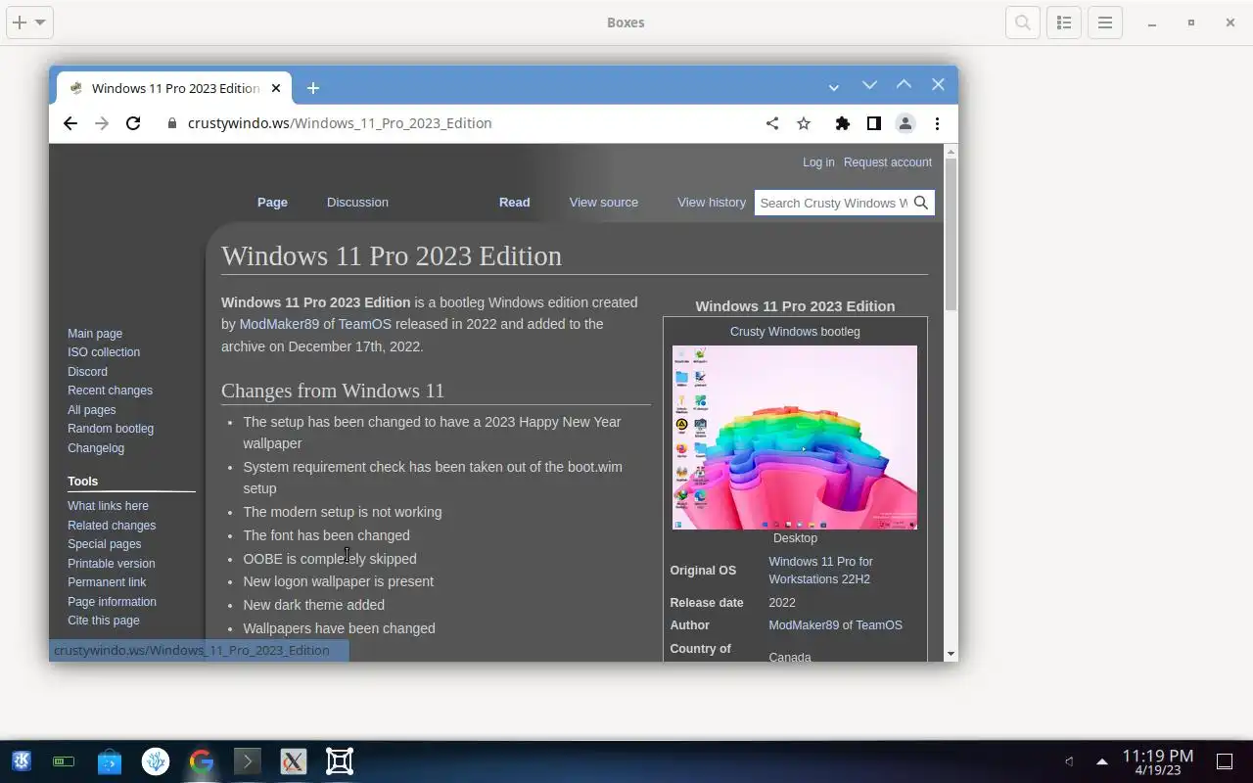Click the Request account link
The height and width of the screenshot is (783, 1253).
click(x=888, y=162)
